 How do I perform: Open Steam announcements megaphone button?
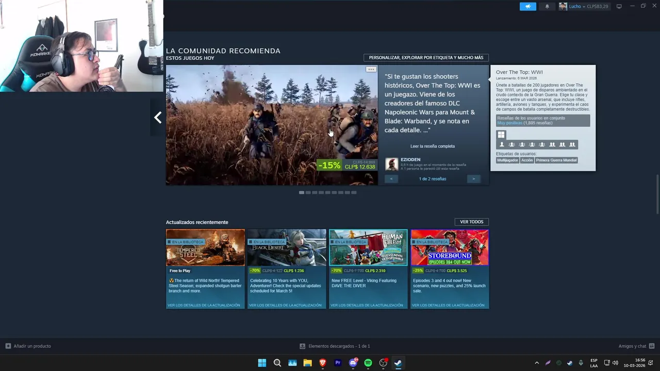(527, 6)
